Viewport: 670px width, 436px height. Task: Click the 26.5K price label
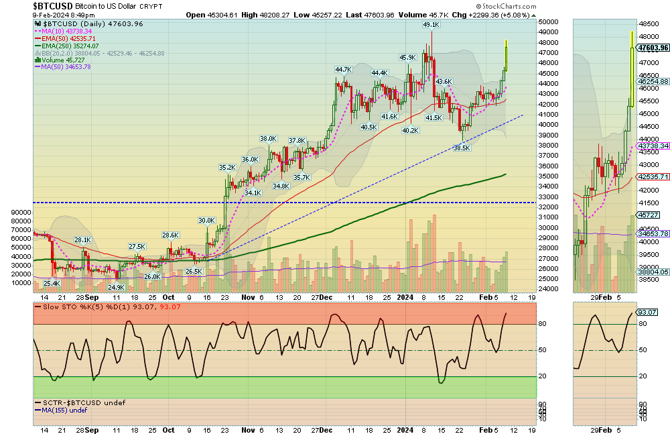tap(194, 271)
